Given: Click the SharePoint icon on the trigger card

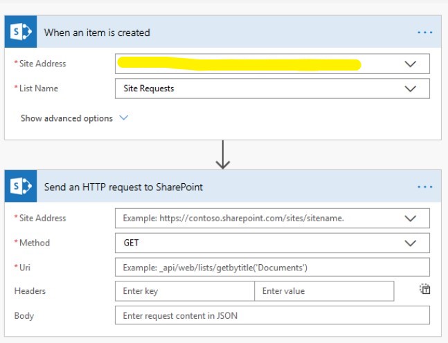Looking at the screenshot, I should (x=21, y=32).
